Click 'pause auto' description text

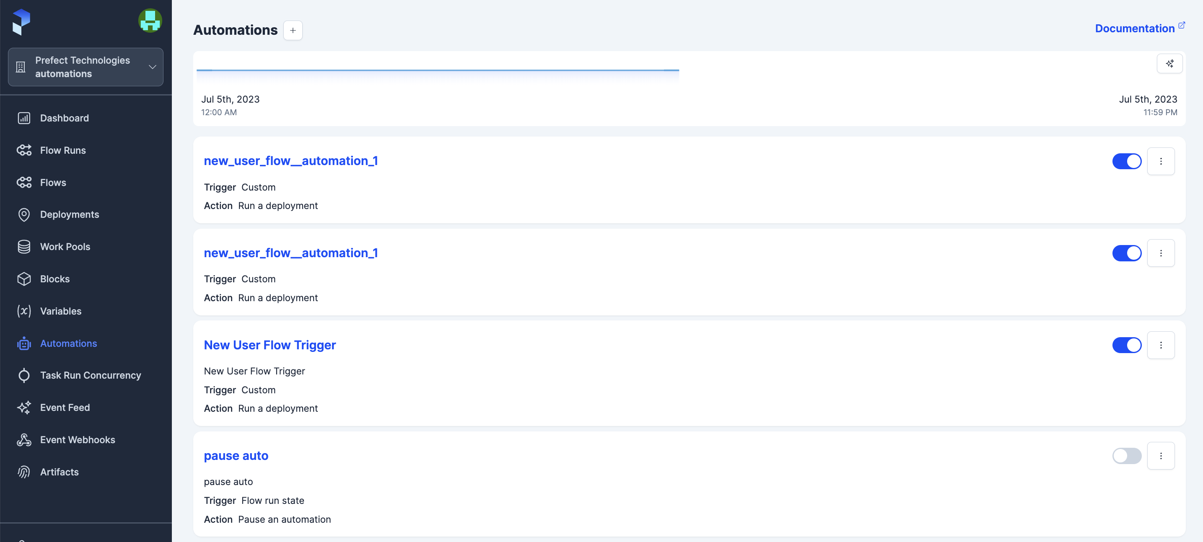(x=228, y=482)
